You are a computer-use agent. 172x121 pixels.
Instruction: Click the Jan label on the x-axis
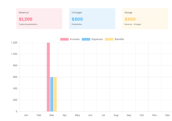coord(26,115)
